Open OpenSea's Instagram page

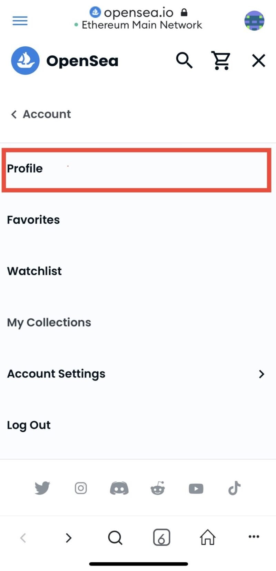(81, 488)
